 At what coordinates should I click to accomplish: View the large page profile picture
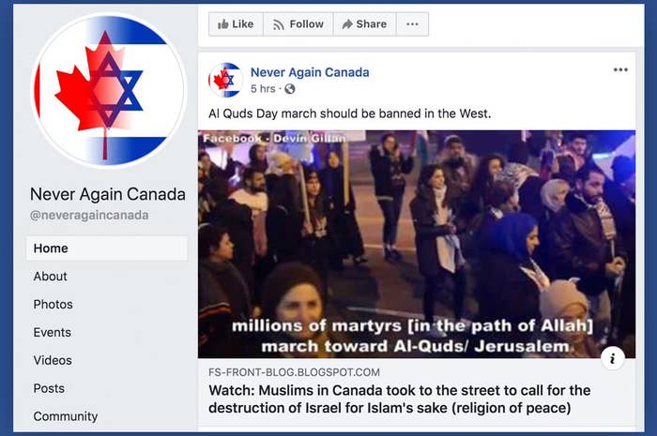[109, 90]
